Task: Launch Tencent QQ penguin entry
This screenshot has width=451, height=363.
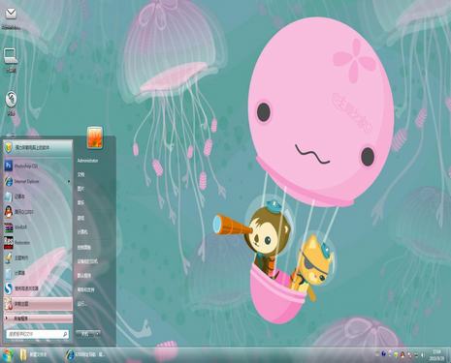Action: [38, 212]
